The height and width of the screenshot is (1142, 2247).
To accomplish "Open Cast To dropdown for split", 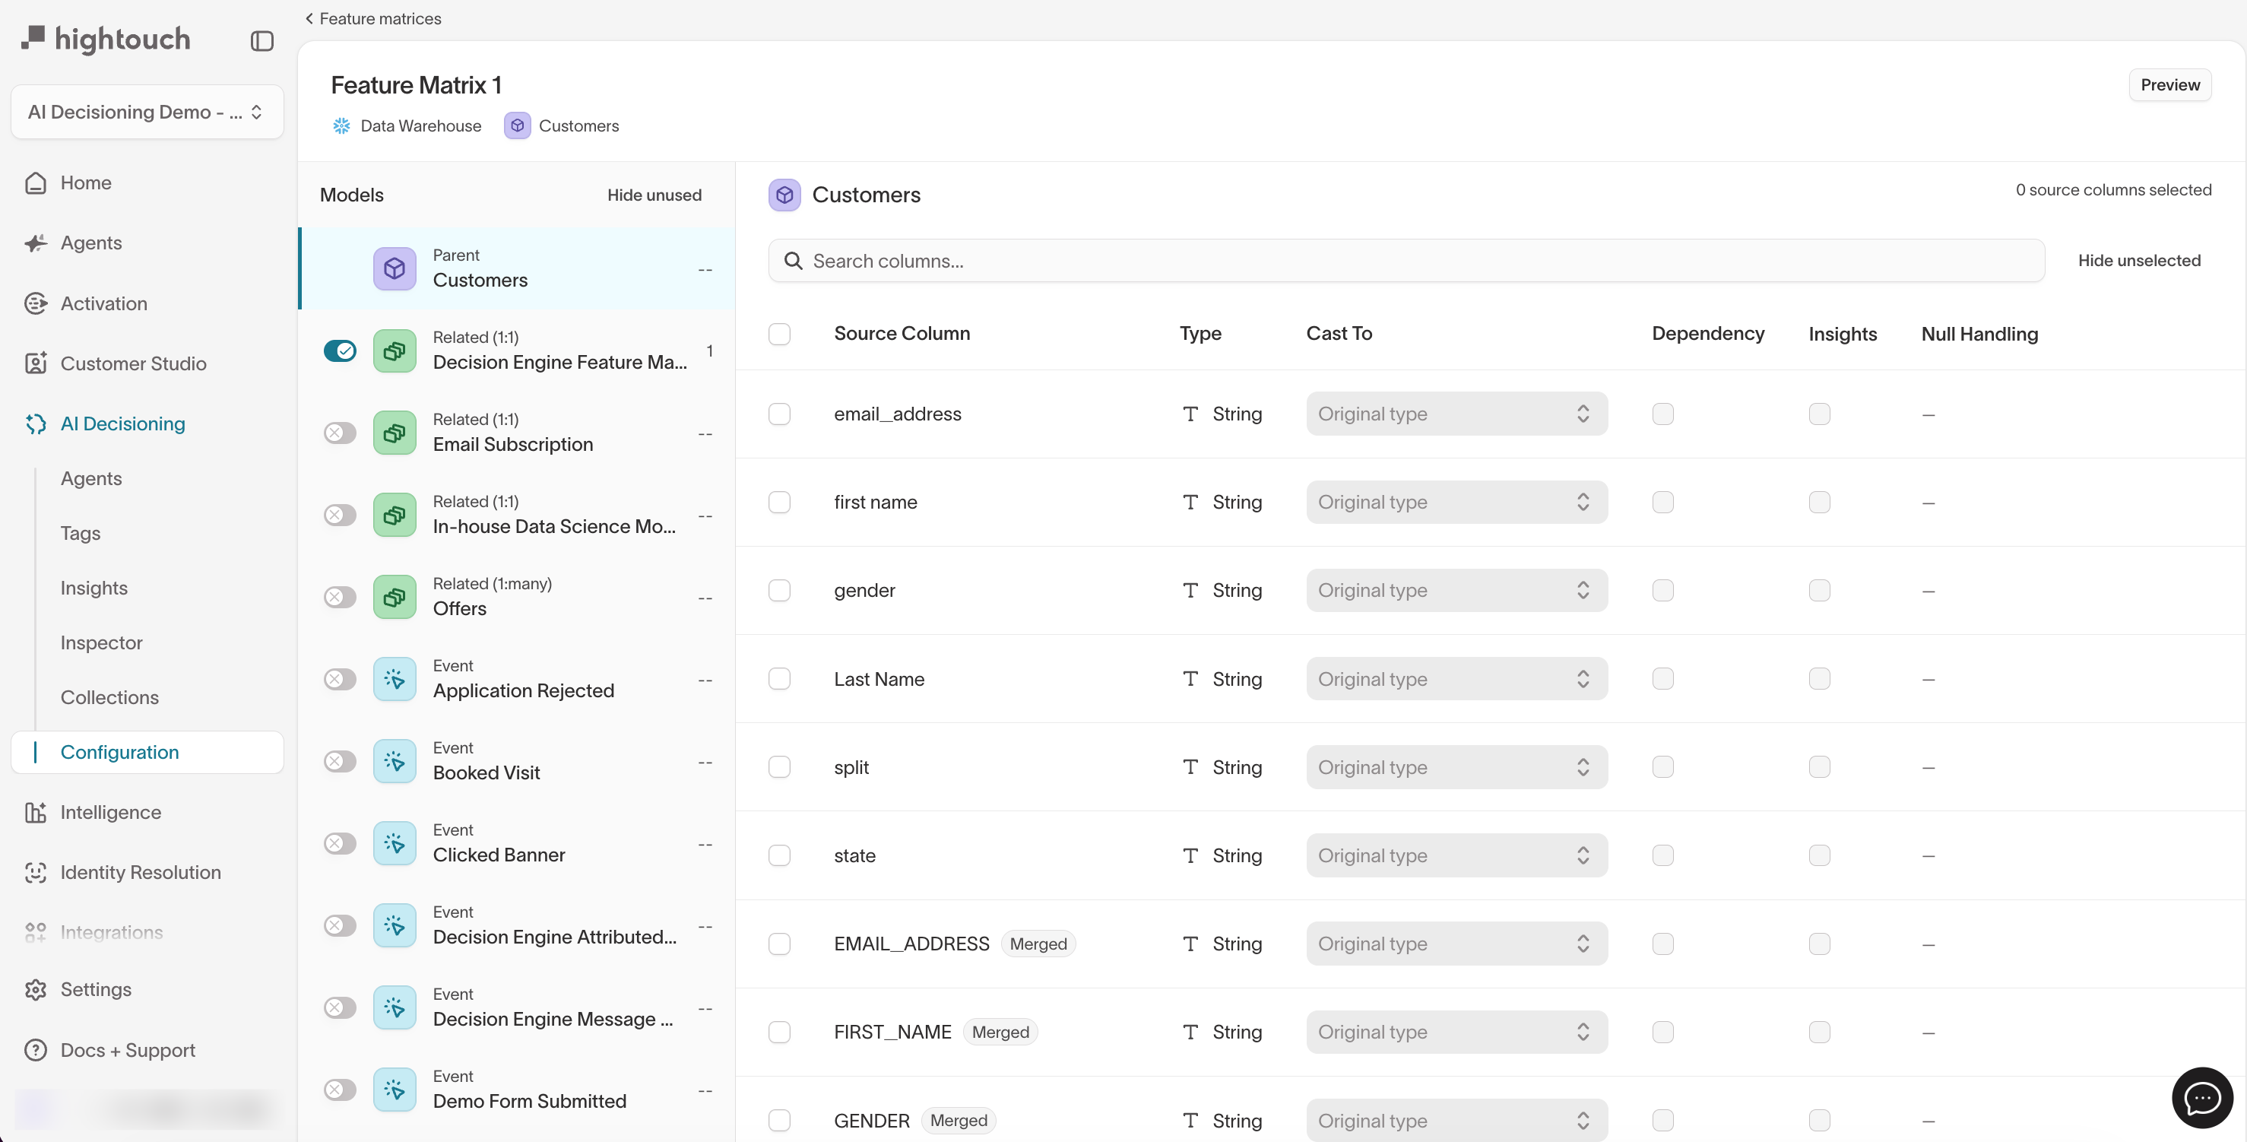I will click(1456, 767).
